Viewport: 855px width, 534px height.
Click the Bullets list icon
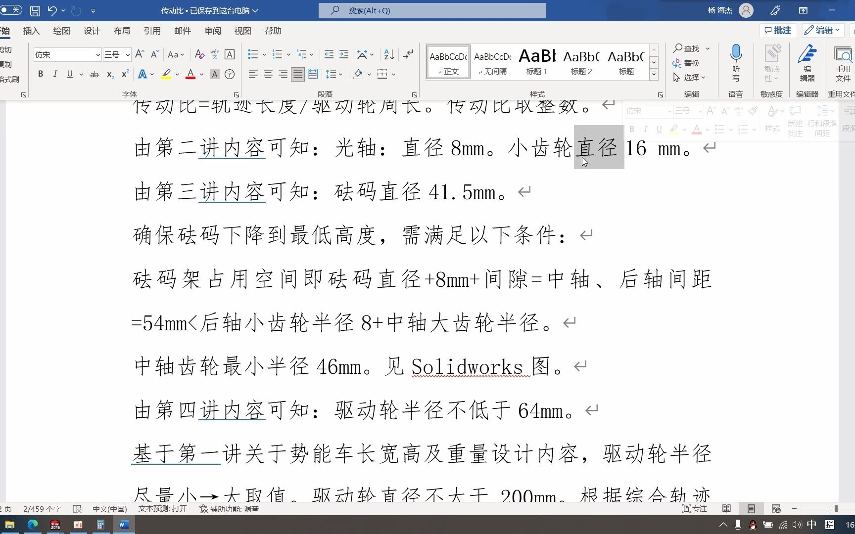pos(253,54)
